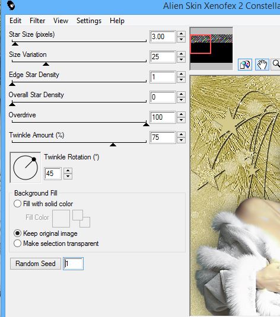This screenshot has width=280, height=317.
Task: Select the zoom magnifier tool
Action: 276,65
